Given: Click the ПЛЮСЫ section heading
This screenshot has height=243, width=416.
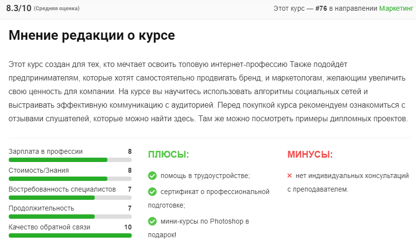Looking at the screenshot, I should [168, 155].
